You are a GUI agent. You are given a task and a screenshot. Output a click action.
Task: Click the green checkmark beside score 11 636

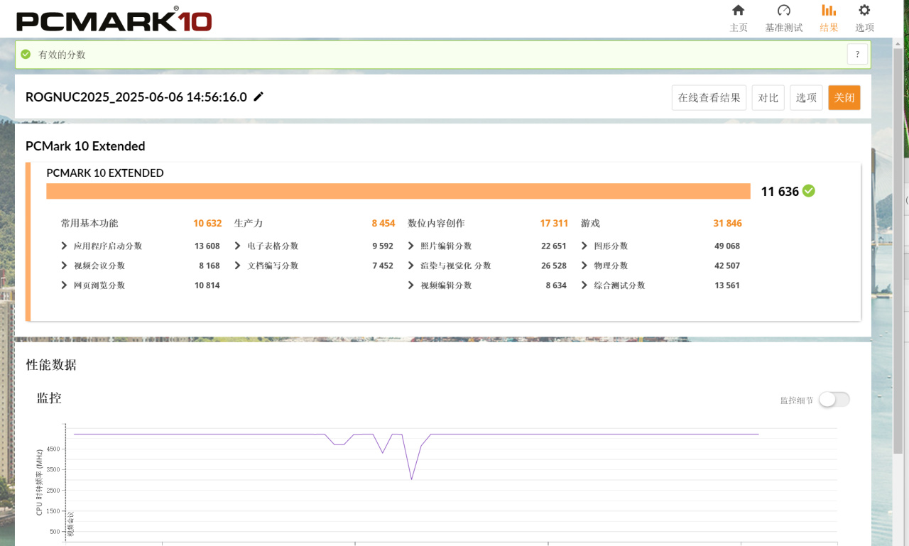click(x=810, y=190)
